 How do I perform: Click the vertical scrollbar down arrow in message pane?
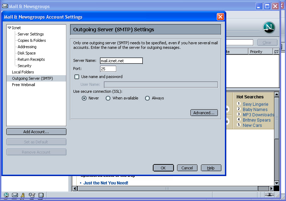pos(277,183)
